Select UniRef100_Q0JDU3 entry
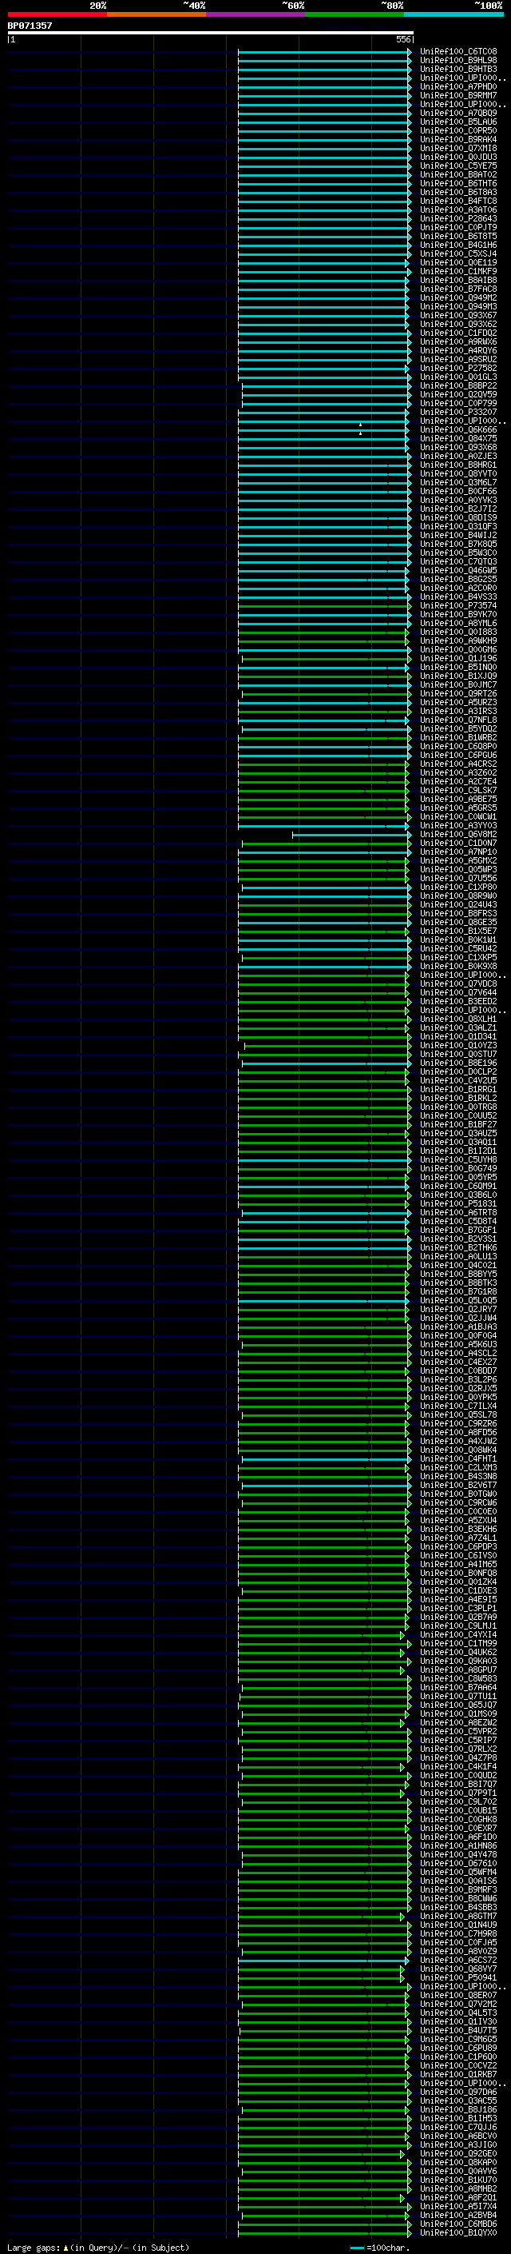 [458, 158]
